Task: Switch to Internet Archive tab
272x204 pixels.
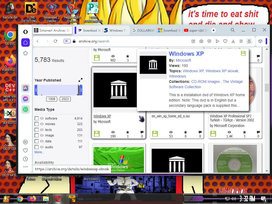Action: click(53, 30)
